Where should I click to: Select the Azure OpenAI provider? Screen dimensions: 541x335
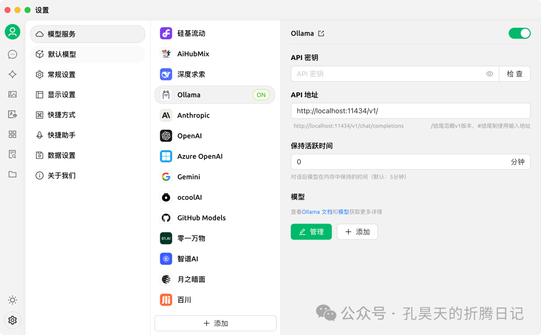click(x=214, y=156)
